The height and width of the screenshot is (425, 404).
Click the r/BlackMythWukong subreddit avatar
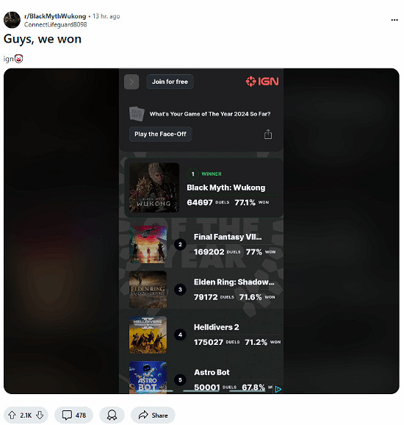[x=12, y=20]
